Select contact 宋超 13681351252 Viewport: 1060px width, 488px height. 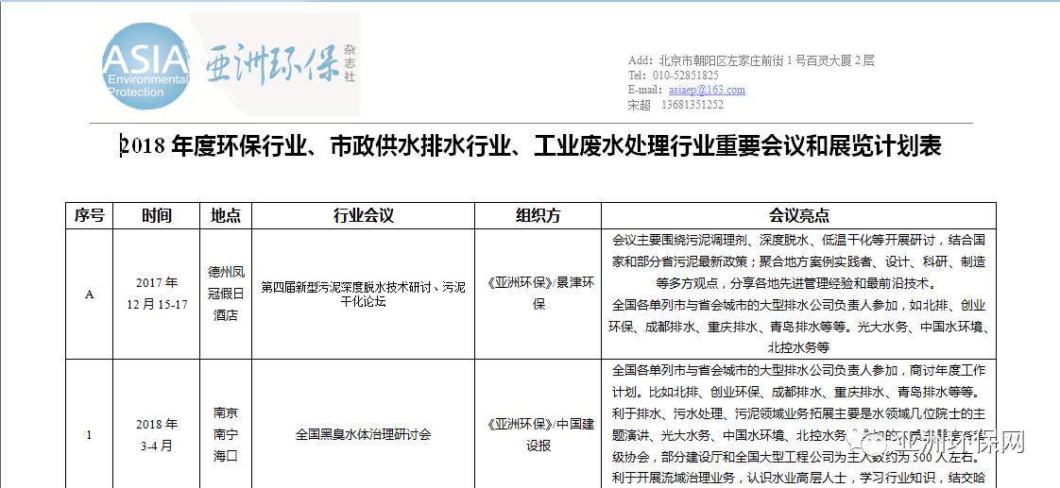[x=675, y=105]
